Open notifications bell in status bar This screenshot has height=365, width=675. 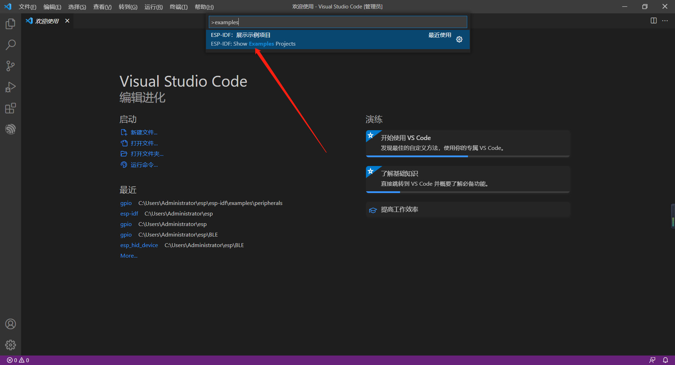click(x=666, y=360)
